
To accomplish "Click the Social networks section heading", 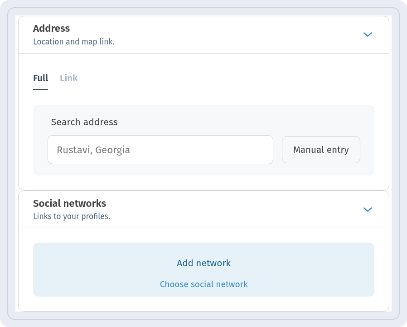I will (69, 203).
